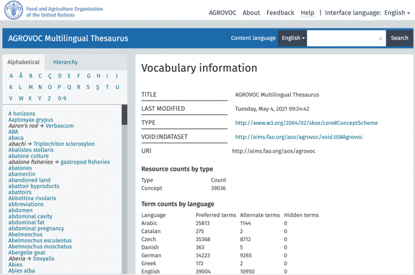
Task: Open the 'abdomen' term
Action: click(x=21, y=210)
